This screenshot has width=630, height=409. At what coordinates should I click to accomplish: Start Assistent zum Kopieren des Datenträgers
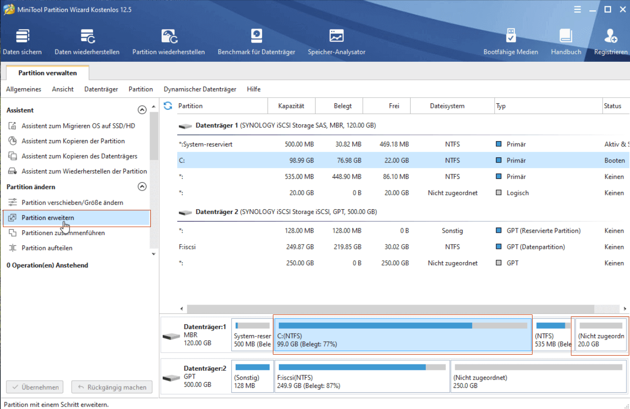(79, 156)
